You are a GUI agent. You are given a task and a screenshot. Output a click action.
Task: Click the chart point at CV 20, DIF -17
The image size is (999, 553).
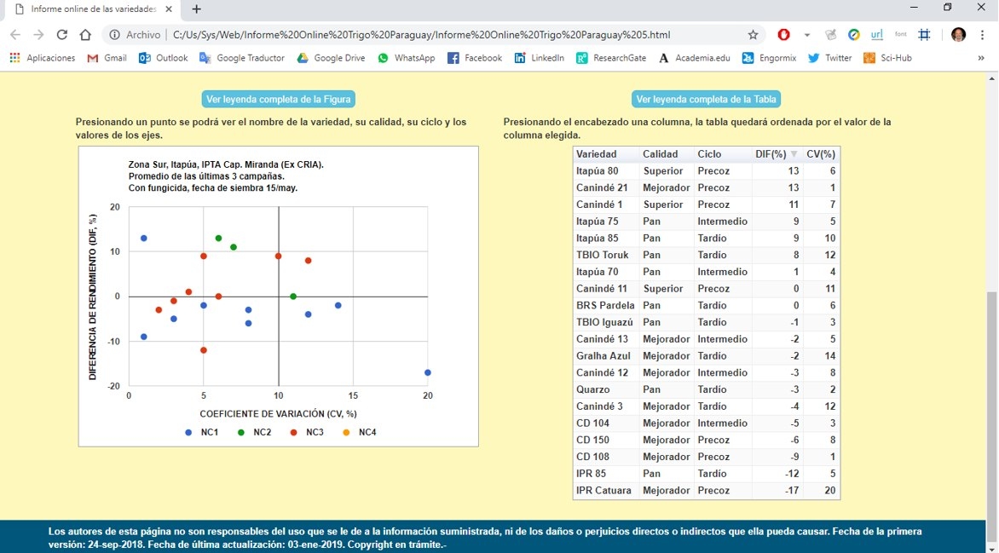pyautogui.click(x=428, y=372)
